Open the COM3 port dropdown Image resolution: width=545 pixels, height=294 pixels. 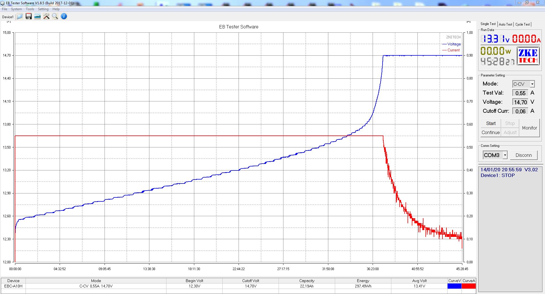coord(505,155)
